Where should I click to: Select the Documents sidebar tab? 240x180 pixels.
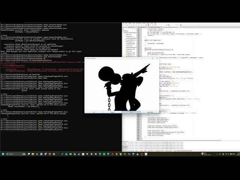point(131,27)
